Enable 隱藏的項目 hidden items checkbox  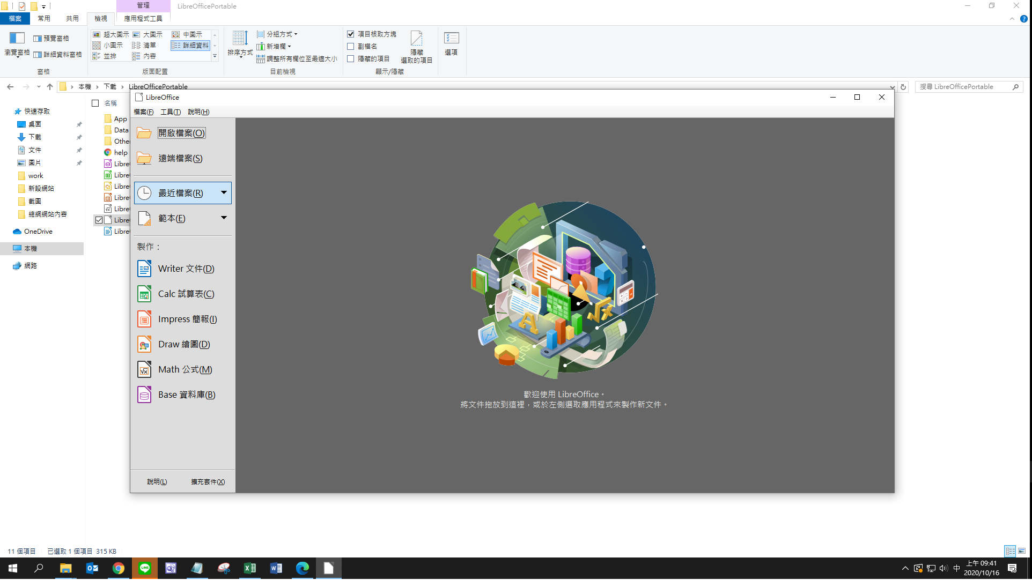tap(351, 58)
